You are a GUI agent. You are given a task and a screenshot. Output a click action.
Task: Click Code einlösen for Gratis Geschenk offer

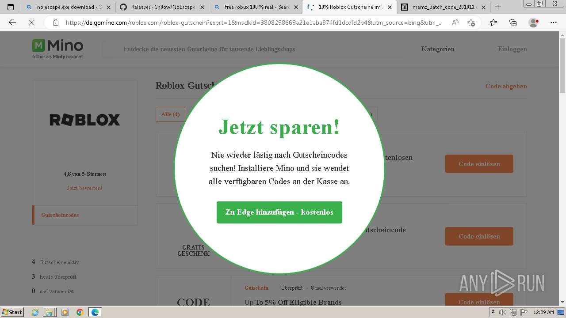pyautogui.click(x=479, y=236)
